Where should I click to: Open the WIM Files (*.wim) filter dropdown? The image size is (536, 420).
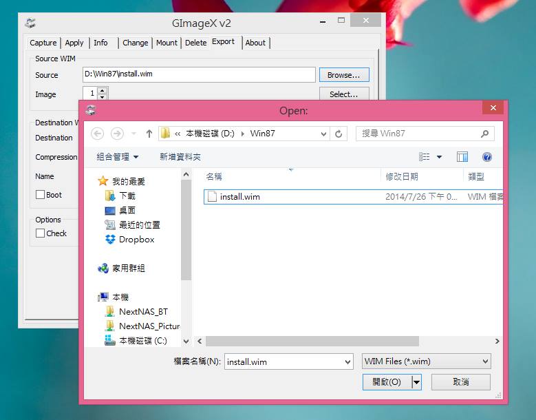427,361
